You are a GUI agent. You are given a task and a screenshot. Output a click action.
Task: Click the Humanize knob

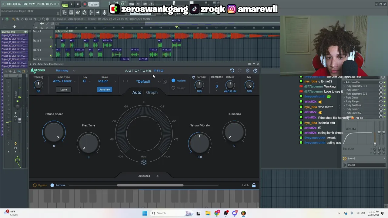(234, 132)
